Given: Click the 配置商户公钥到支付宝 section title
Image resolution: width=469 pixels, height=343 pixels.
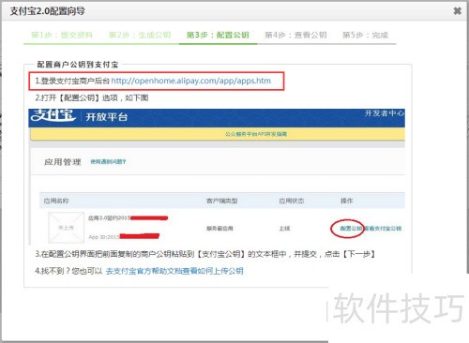Looking at the screenshot, I should click(78, 65).
